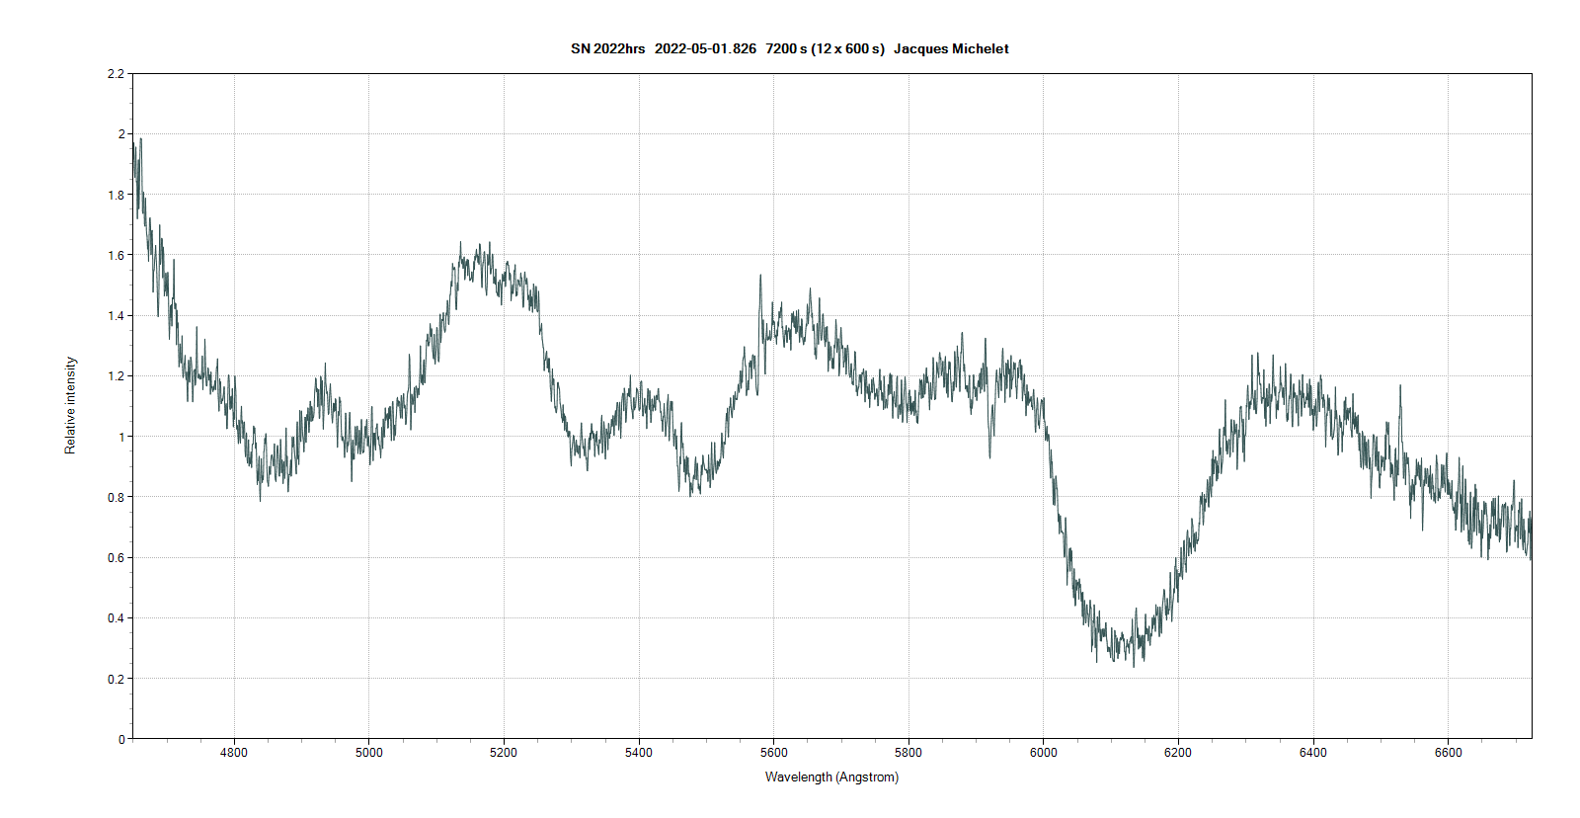The image size is (1580, 818).
Task: Click the 6000 wavelength tick label
Action: [1043, 753]
